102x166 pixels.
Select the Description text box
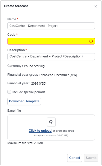tap(51, 57)
